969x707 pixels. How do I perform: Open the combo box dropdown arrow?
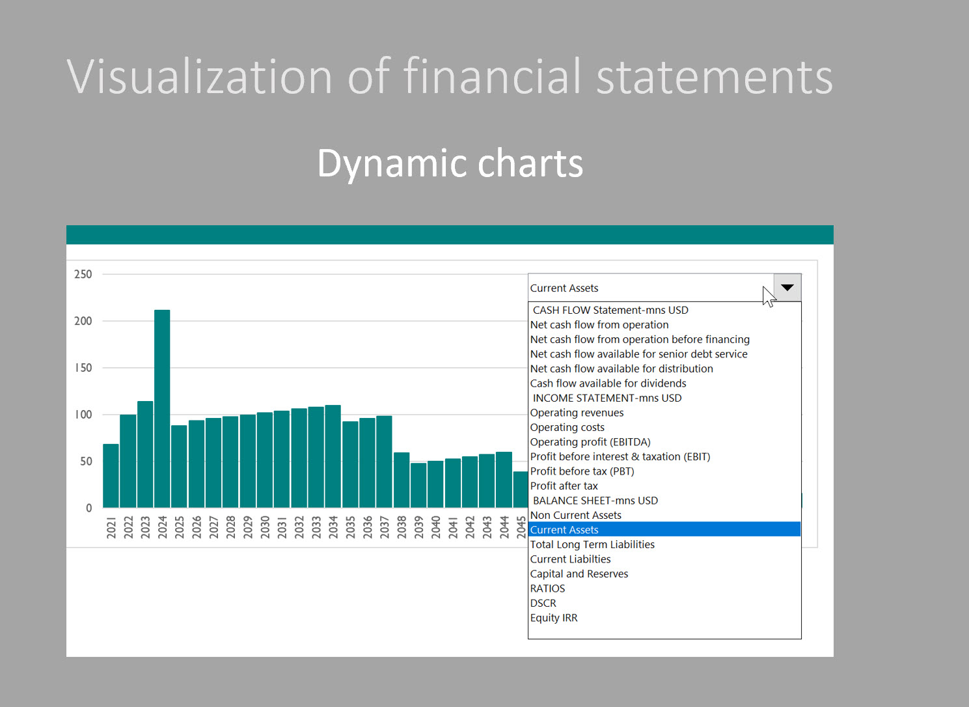(787, 288)
